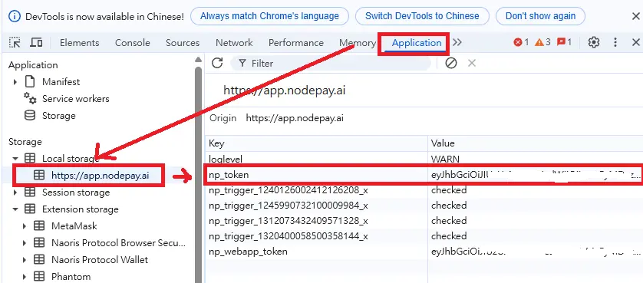This screenshot has height=283, width=643.
Task: Select the np_token key row
Action: point(317,175)
